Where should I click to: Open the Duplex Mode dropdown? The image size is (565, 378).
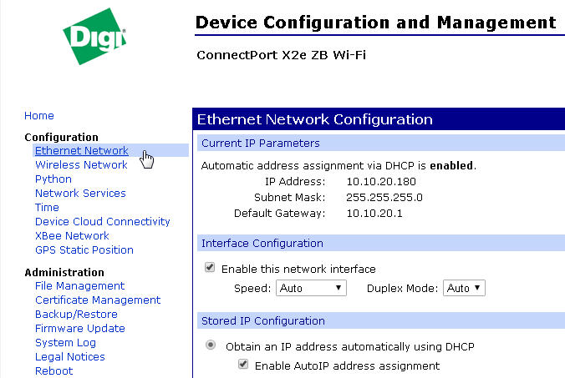point(464,288)
